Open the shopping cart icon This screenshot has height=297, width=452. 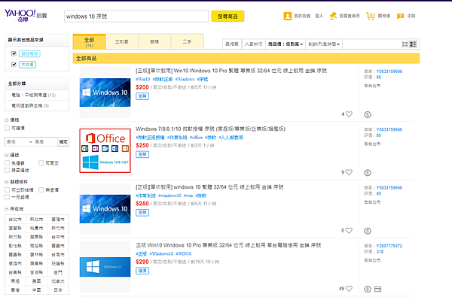coord(370,16)
